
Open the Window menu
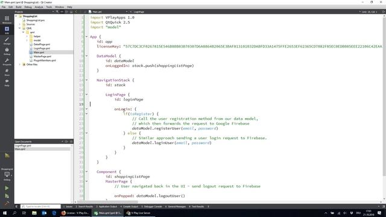click(x=59, y=7)
